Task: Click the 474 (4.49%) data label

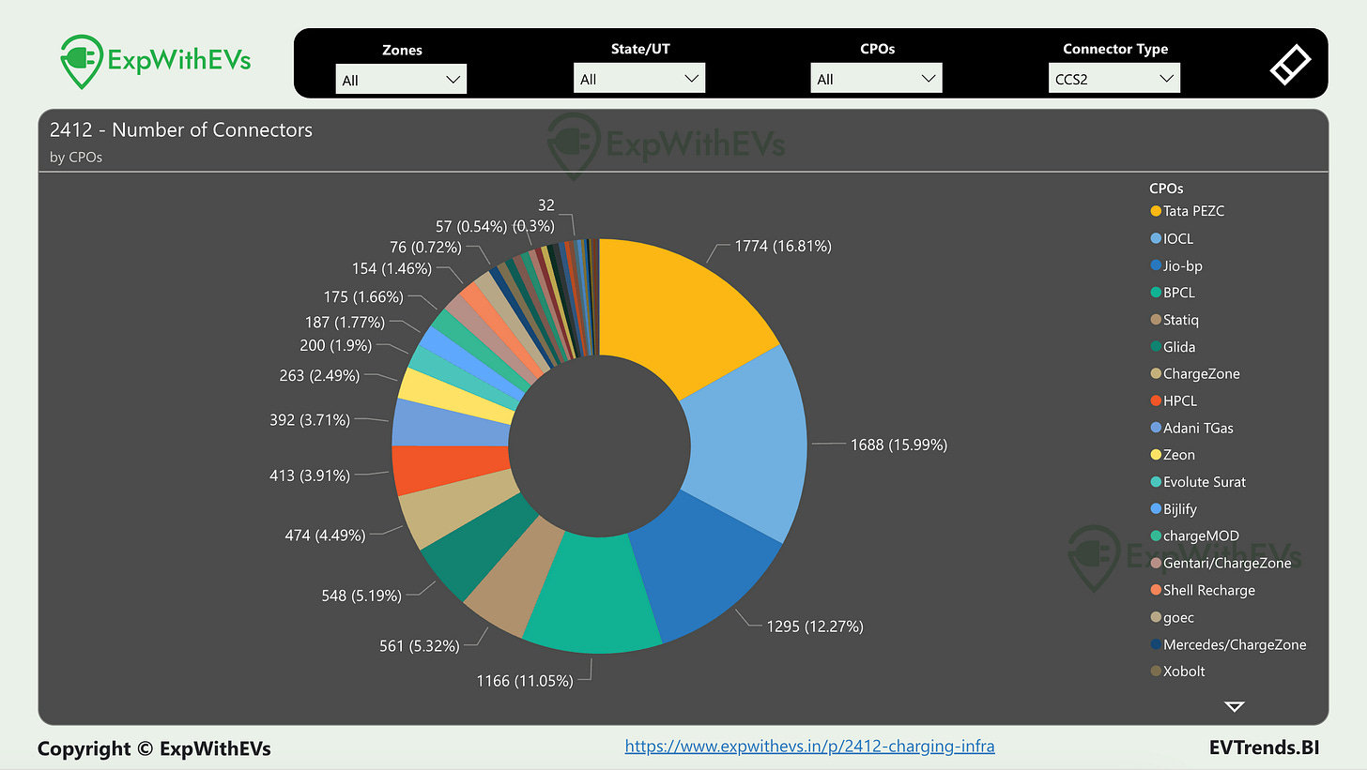Action: pyautogui.click(x=325, y=535)
